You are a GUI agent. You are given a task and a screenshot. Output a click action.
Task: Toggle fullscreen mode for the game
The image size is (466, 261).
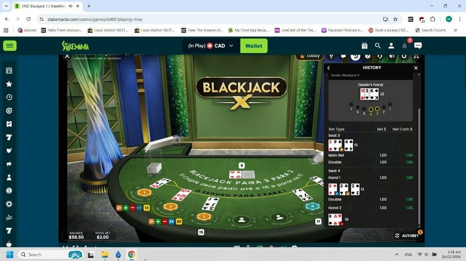tap(416, 56)
